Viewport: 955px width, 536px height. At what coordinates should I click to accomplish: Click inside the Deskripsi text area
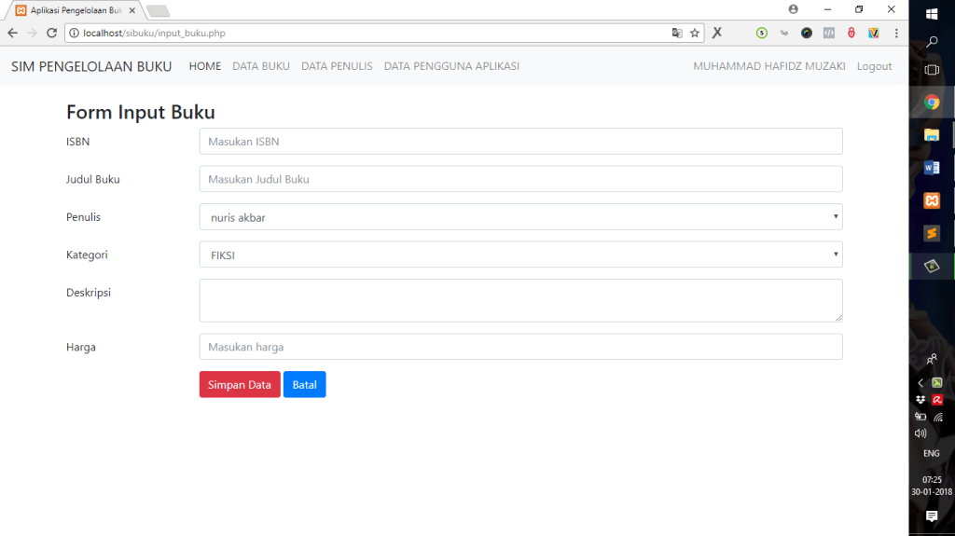(x=520, y=300)
